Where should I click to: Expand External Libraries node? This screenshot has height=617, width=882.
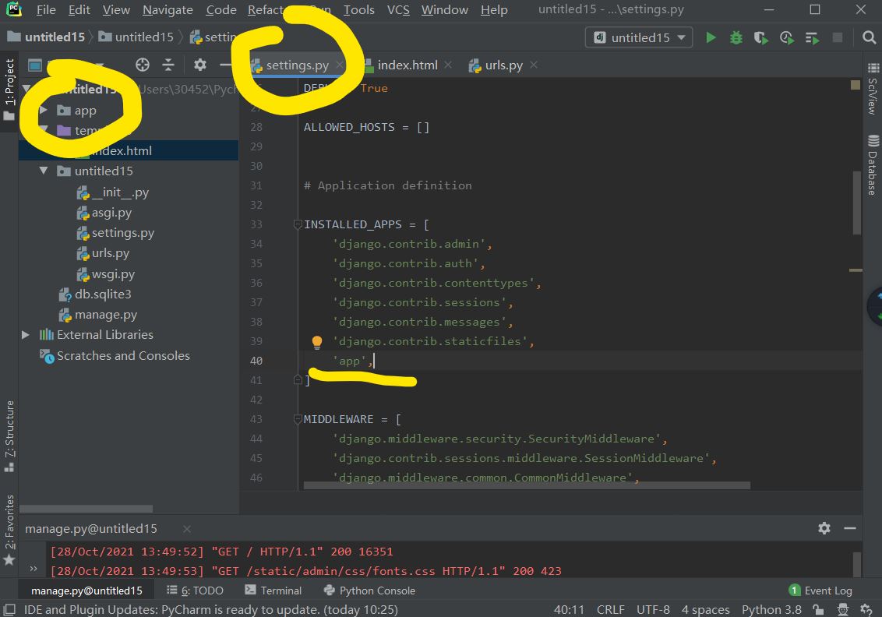coord(26,335)
